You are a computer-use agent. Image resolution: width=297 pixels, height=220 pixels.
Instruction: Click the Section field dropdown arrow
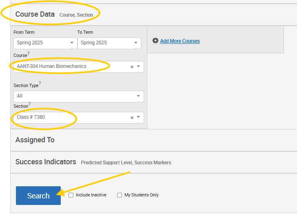point(138,118)
